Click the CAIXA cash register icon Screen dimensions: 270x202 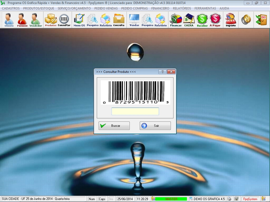pos(189,20)
